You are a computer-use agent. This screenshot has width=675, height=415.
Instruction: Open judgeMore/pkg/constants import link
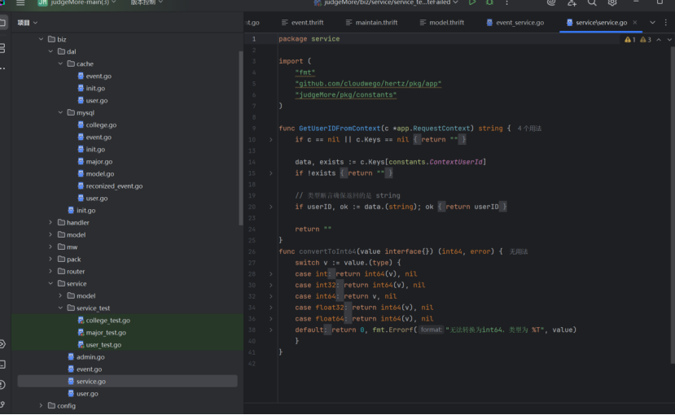pyautogui.click(x=346, y=94)
